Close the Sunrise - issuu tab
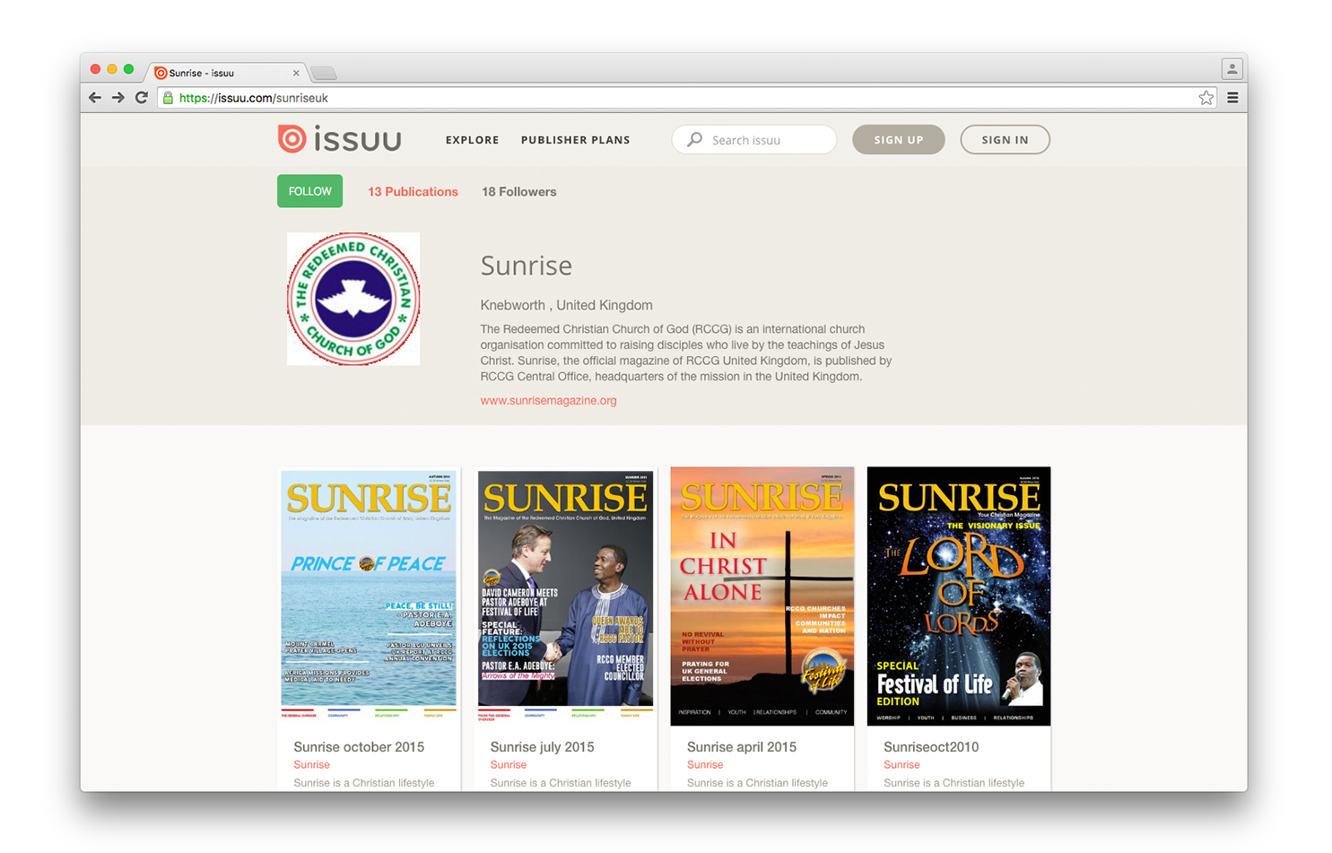Image resolution: width=1332 pixels, height=853 pixels. click(x=296, y=74)
